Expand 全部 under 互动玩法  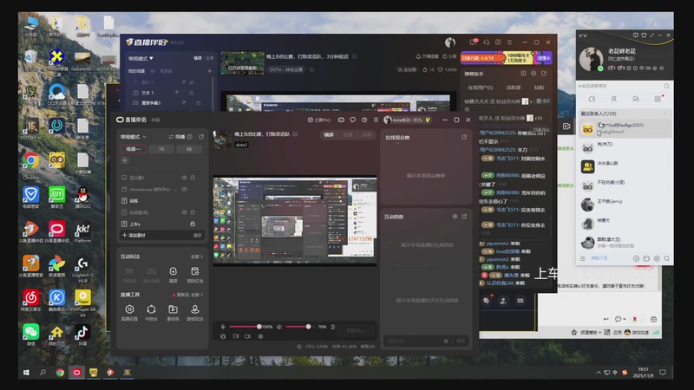click(x=197, y=257)
